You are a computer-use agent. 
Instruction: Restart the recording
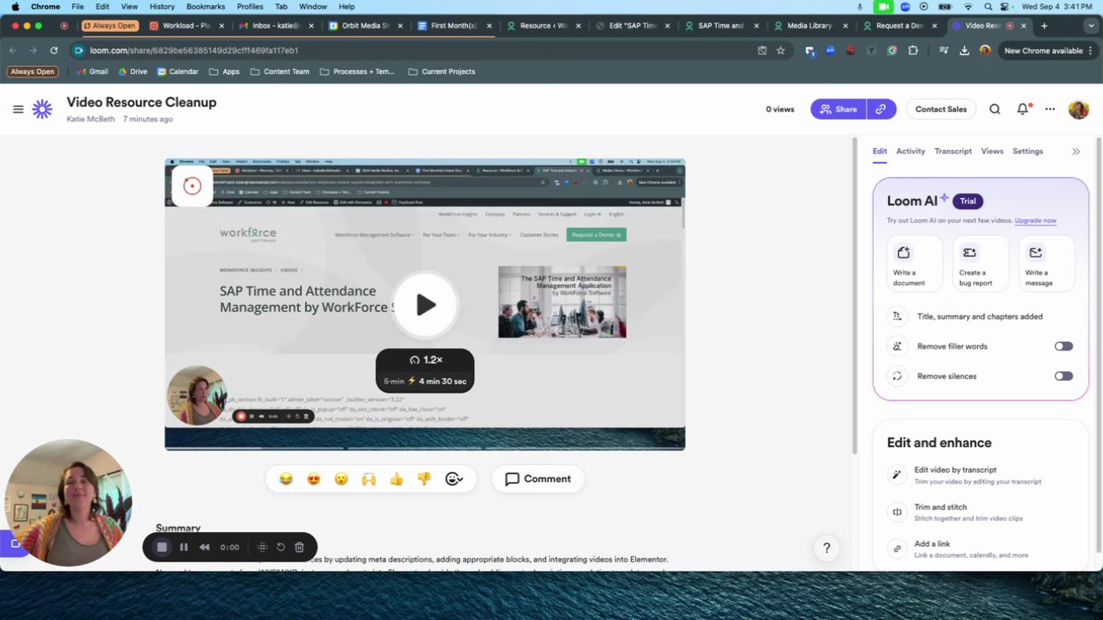281,547
